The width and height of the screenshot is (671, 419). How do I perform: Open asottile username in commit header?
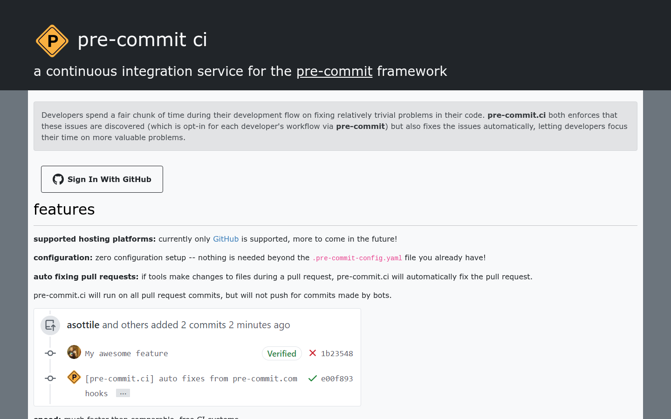(x=83, y=325)
